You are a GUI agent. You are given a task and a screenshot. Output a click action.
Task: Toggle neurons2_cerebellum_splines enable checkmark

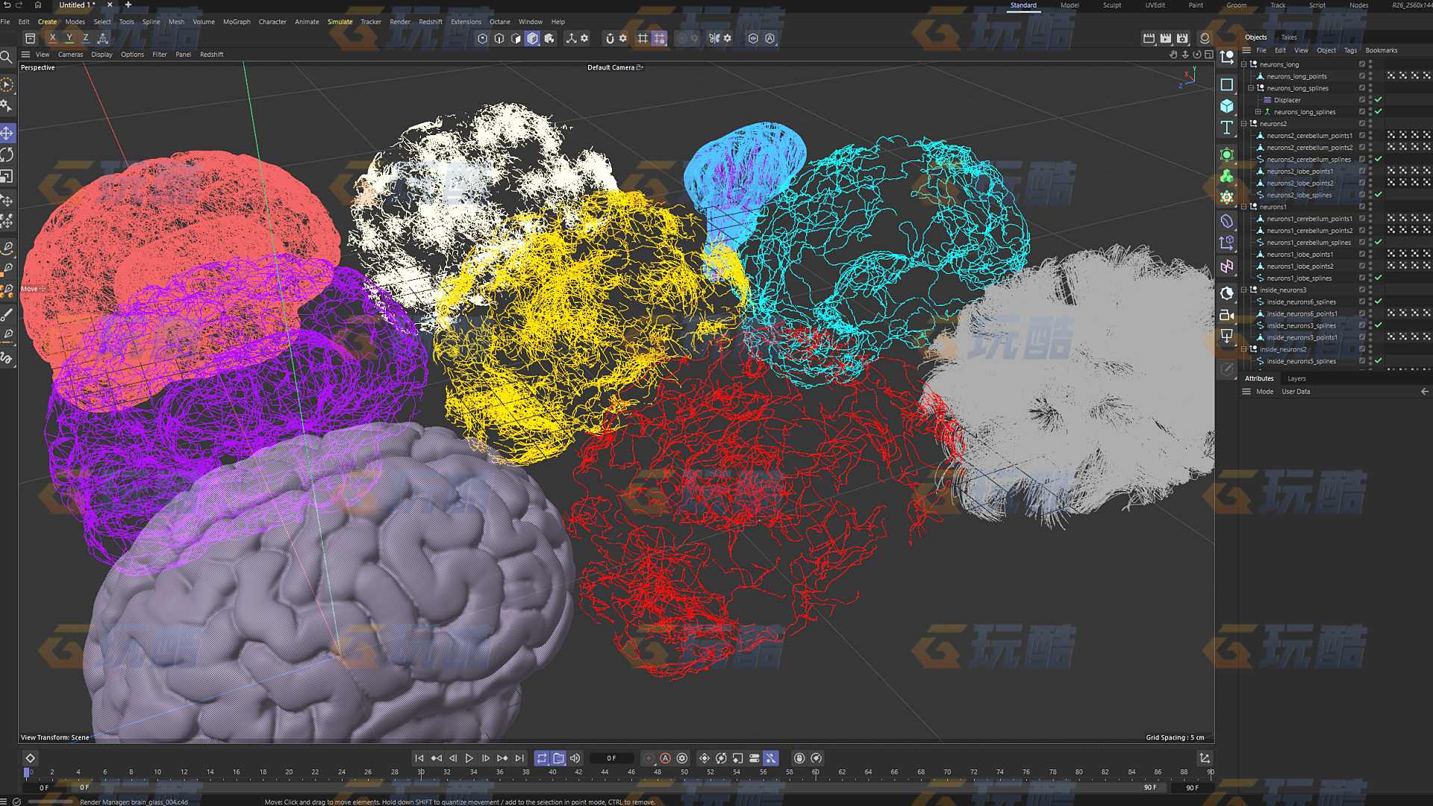coord(1379,160)
